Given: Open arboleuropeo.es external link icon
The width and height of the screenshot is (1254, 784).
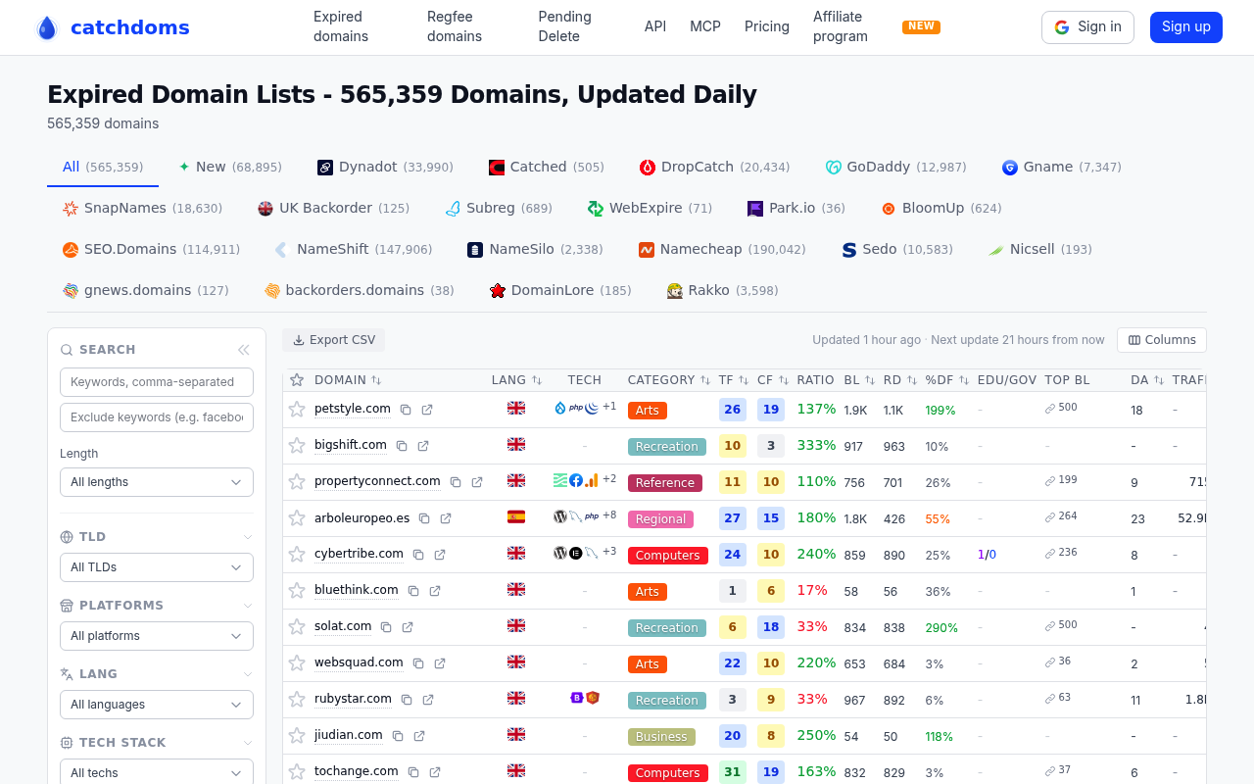Looking at the screenshot, I should [446, 518].
